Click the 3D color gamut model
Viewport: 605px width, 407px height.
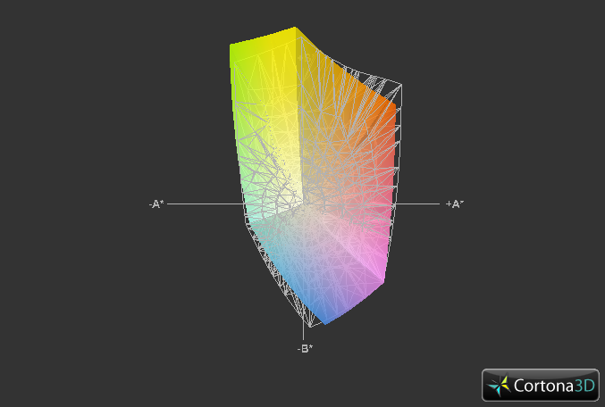tap(315, 178)
